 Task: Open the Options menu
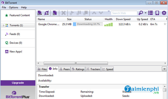pyautogui.click(x=13, y=7)
